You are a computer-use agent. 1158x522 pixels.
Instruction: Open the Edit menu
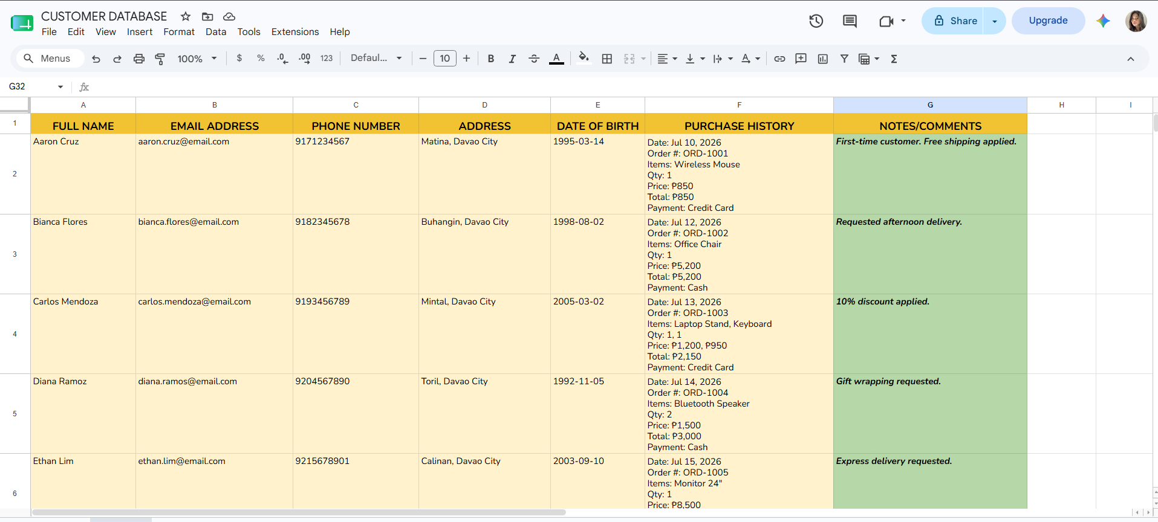click(76, 32)
